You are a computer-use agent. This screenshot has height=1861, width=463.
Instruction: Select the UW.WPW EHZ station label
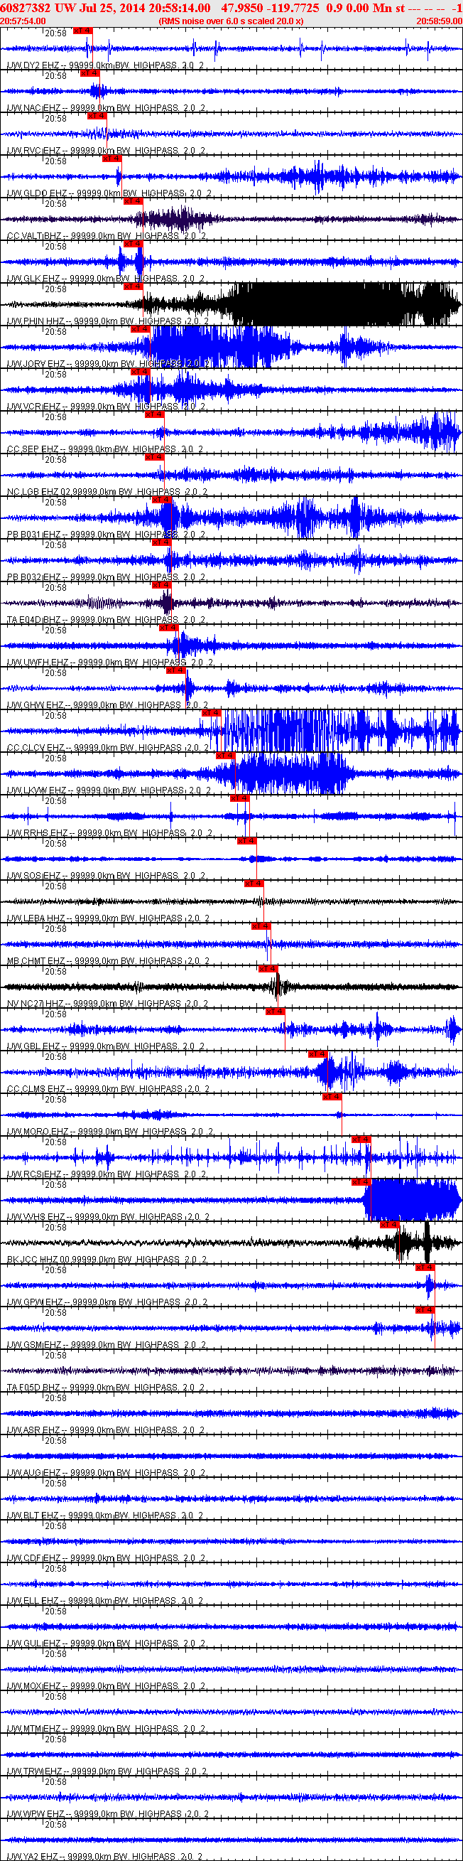108,1813
